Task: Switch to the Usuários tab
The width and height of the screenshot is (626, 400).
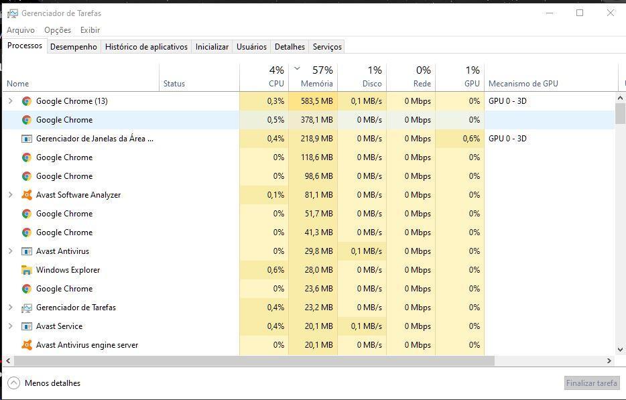Action: (x=251, y=47)
